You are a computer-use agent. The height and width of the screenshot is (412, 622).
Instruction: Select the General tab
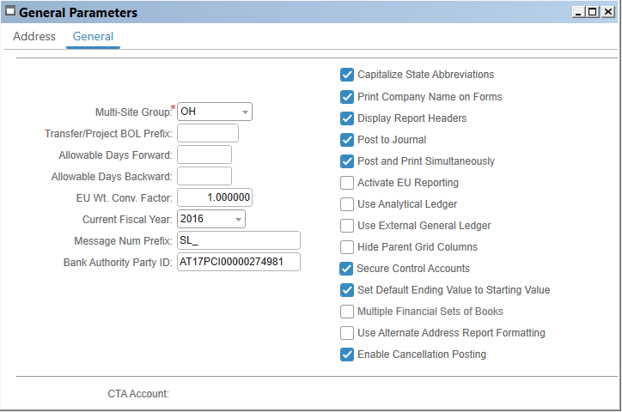coord(93,37)
